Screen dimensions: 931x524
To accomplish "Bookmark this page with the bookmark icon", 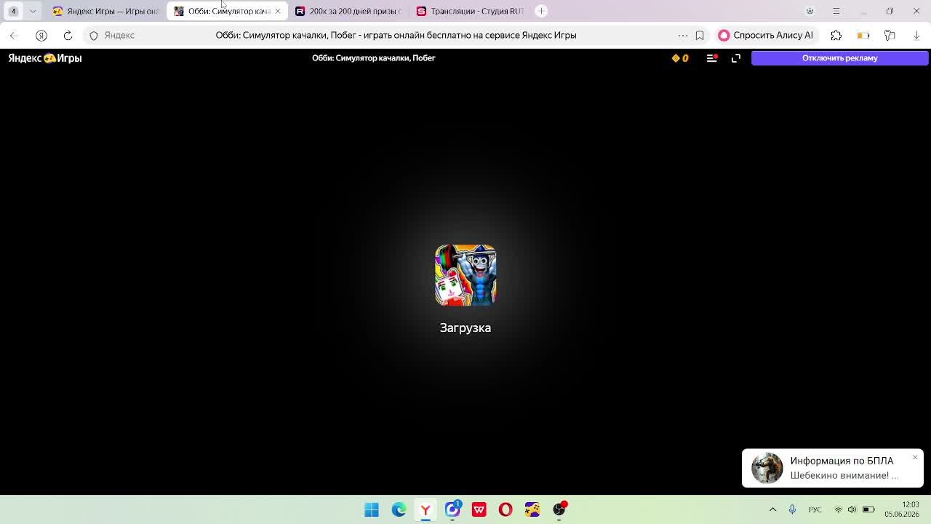I will (700, 35).
